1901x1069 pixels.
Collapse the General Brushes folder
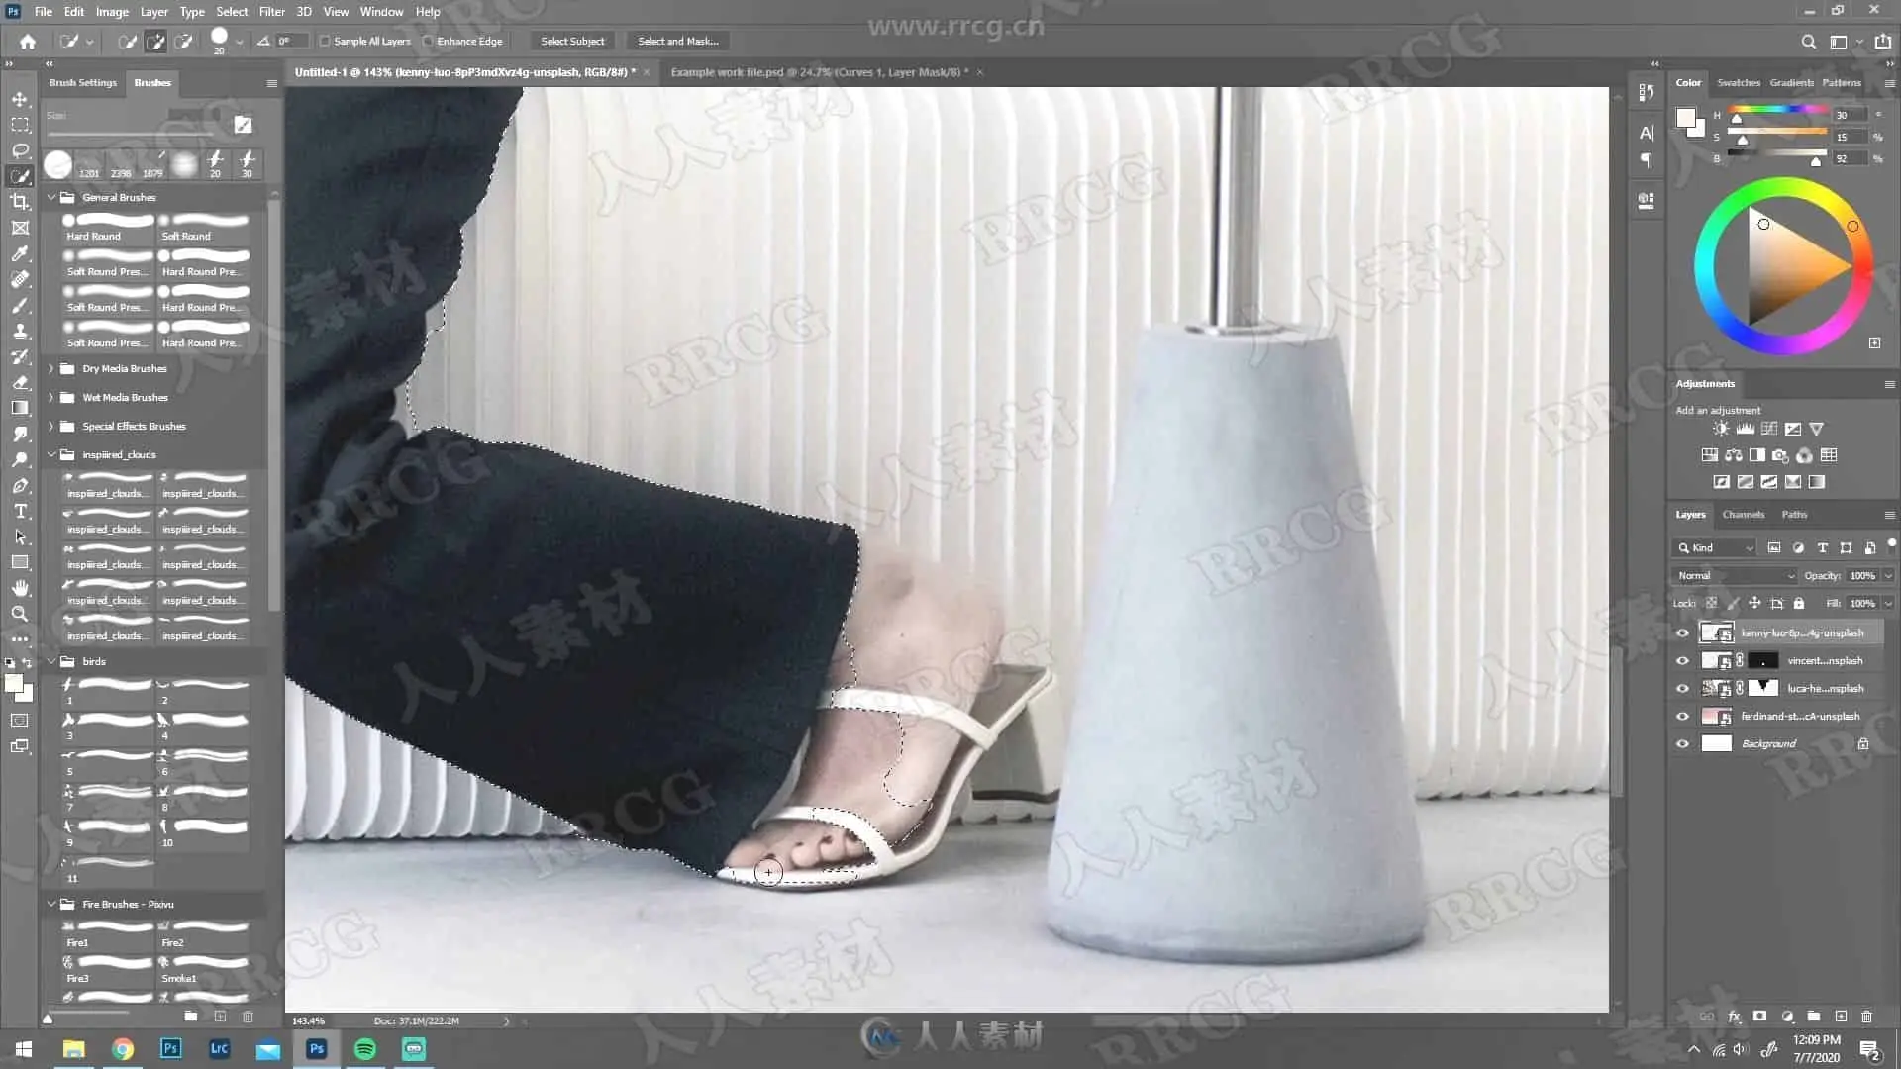click(51, 197)
